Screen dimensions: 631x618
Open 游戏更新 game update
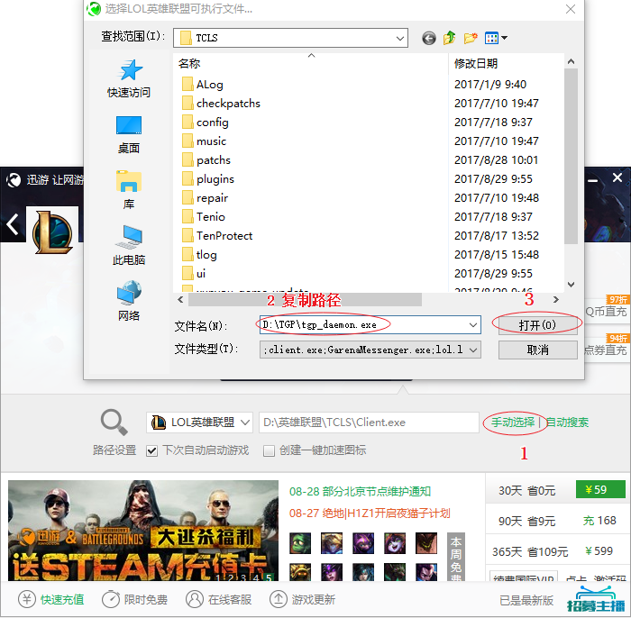302,599
